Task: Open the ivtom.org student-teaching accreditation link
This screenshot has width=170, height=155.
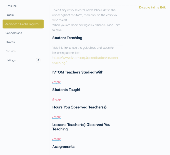Action: (x=86, y=60)
